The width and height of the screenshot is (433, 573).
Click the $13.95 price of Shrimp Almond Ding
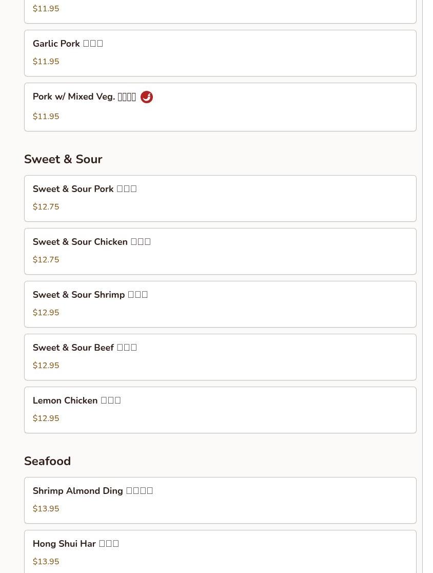click(x=46, y=509)
